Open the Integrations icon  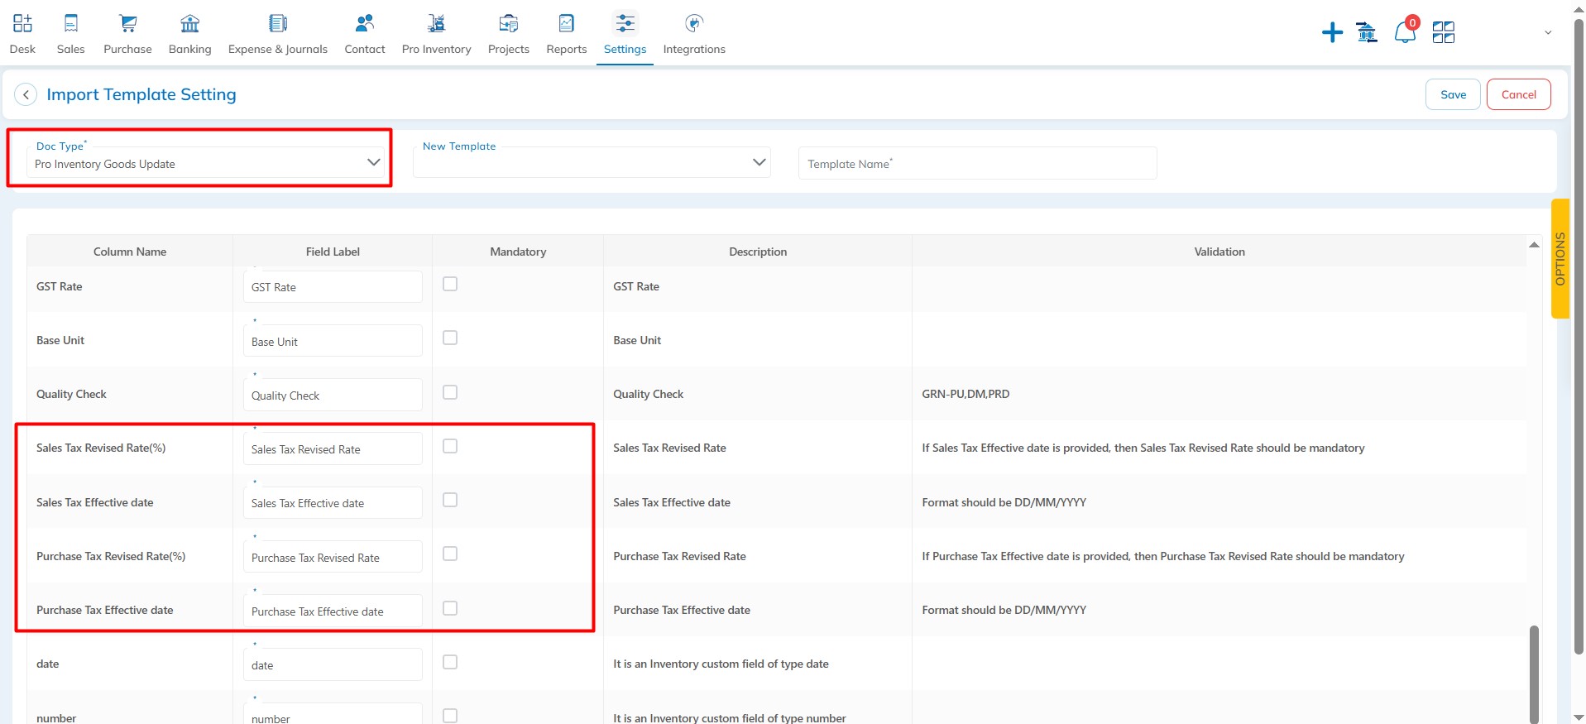tap(694, 24)
